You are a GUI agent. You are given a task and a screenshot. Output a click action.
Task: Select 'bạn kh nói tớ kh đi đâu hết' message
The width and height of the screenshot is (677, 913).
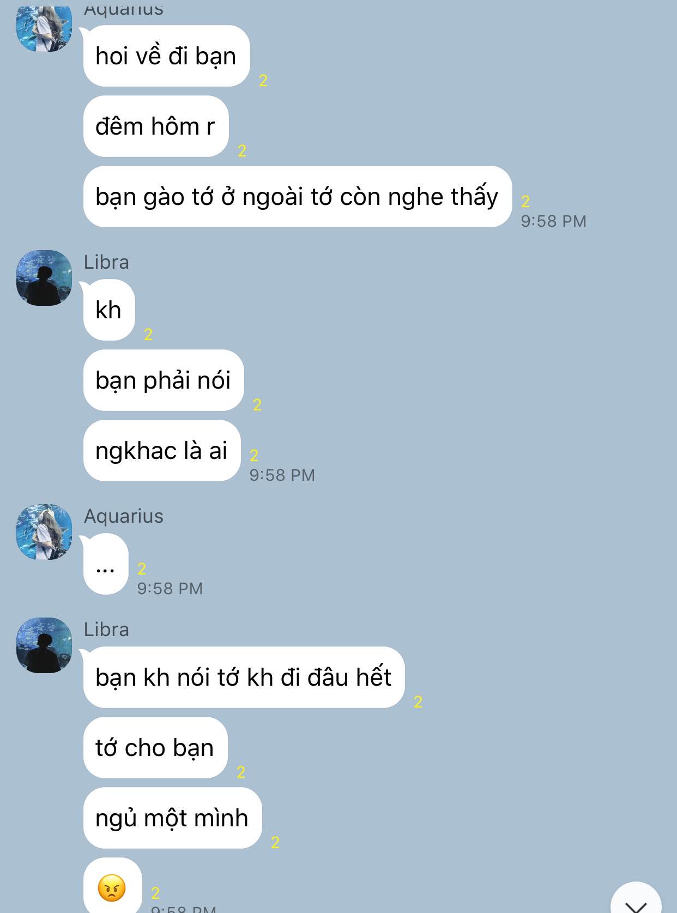[244, 677]
